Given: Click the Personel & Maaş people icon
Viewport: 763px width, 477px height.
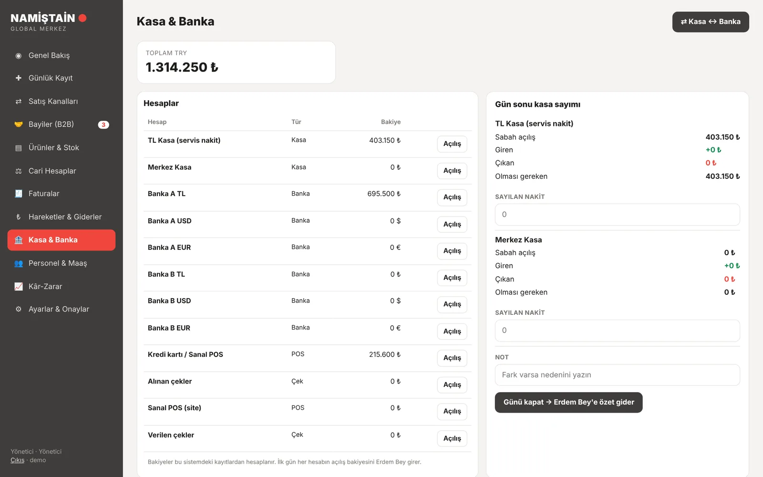Looking at the screenshot, I should click(x=19, y=263).
